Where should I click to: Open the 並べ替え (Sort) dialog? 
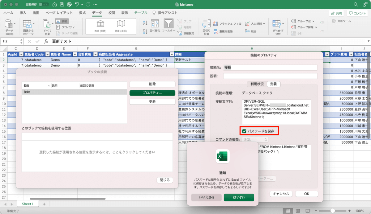pos(155,26)
